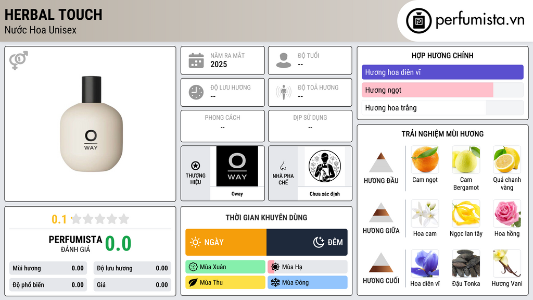The height and width of the screenshot is (300, 533).
Task: Click the PHONG CÁCH style box
Action: pos(223,126)
